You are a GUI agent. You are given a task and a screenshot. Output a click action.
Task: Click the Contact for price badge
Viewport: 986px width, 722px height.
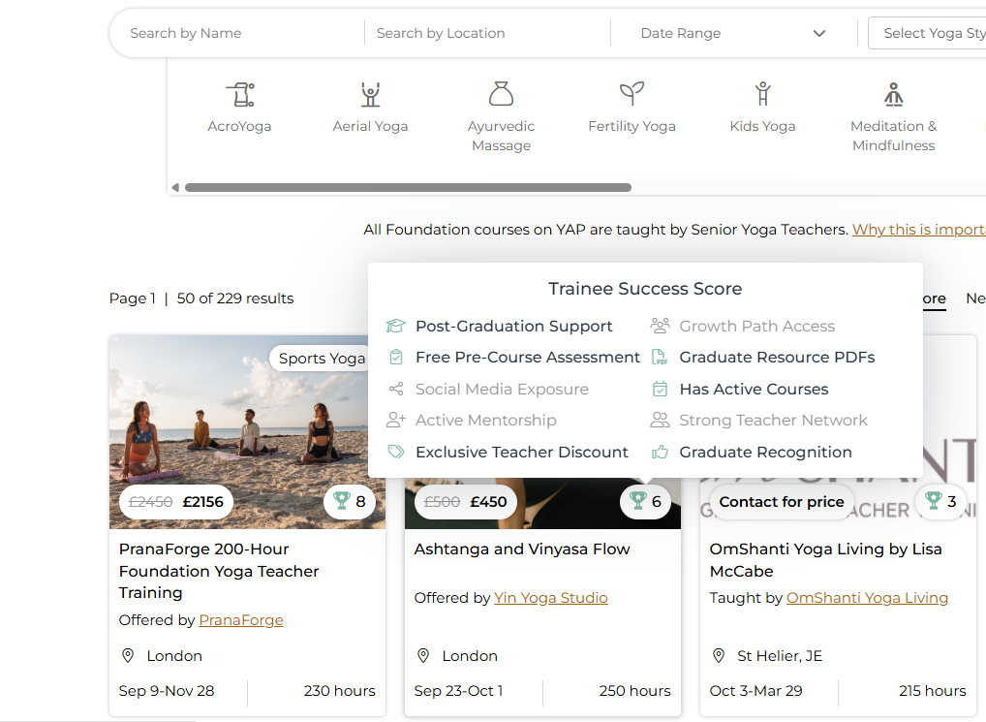tap(782, 502)
